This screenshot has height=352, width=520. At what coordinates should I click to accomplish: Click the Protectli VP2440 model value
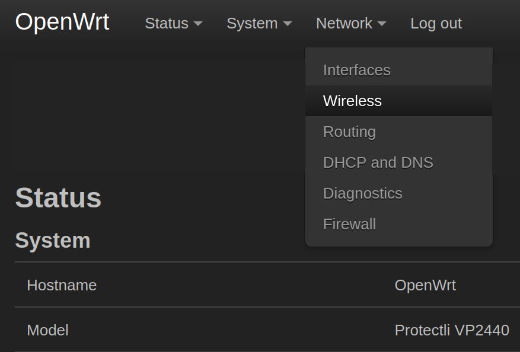pos(452,330)
